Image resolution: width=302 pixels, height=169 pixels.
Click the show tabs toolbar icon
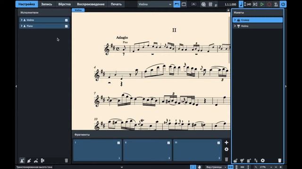(x=176, y=4)
